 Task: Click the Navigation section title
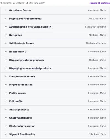(16, 35)
